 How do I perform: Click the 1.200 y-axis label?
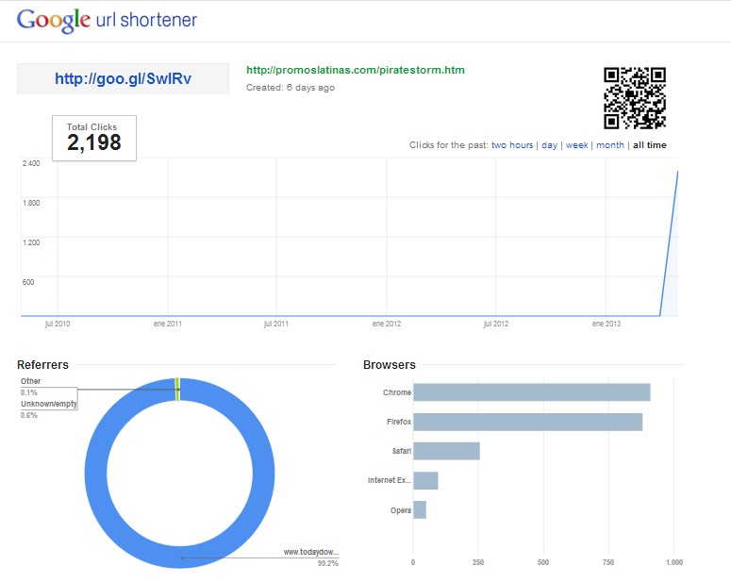point(31,242)
